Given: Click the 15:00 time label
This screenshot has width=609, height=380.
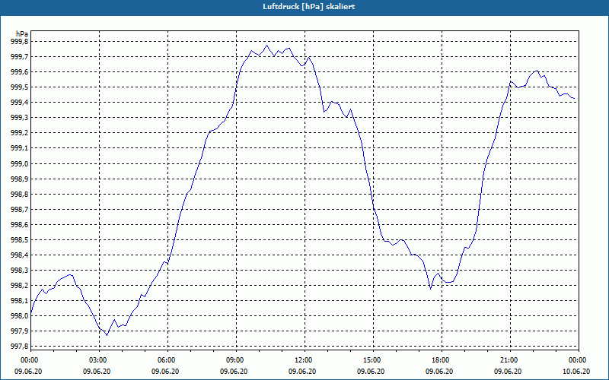Looking at the screenshot, I should click(371, 360).
